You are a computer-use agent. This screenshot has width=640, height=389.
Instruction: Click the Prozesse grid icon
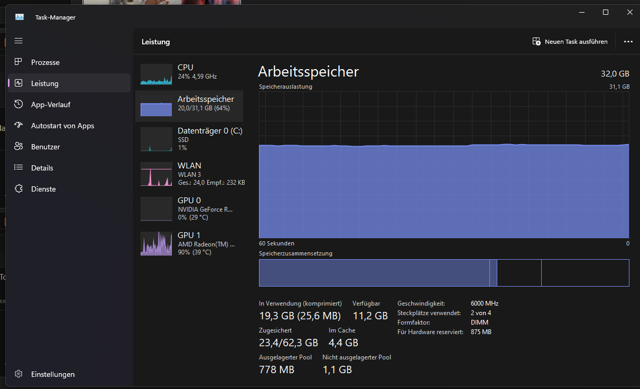point(18,62)
